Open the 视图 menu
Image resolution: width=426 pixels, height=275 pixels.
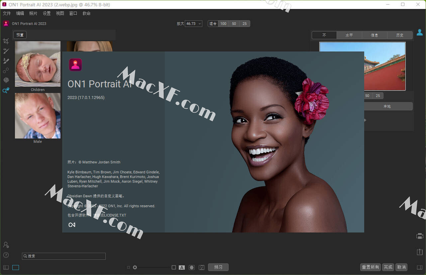[60, 13]
